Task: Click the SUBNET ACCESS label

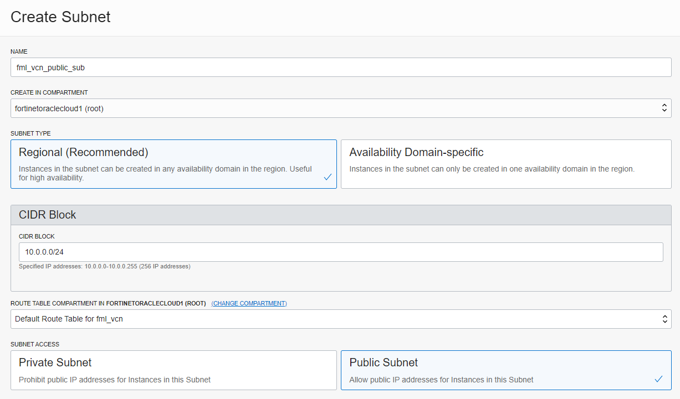Action: (35, 344)
